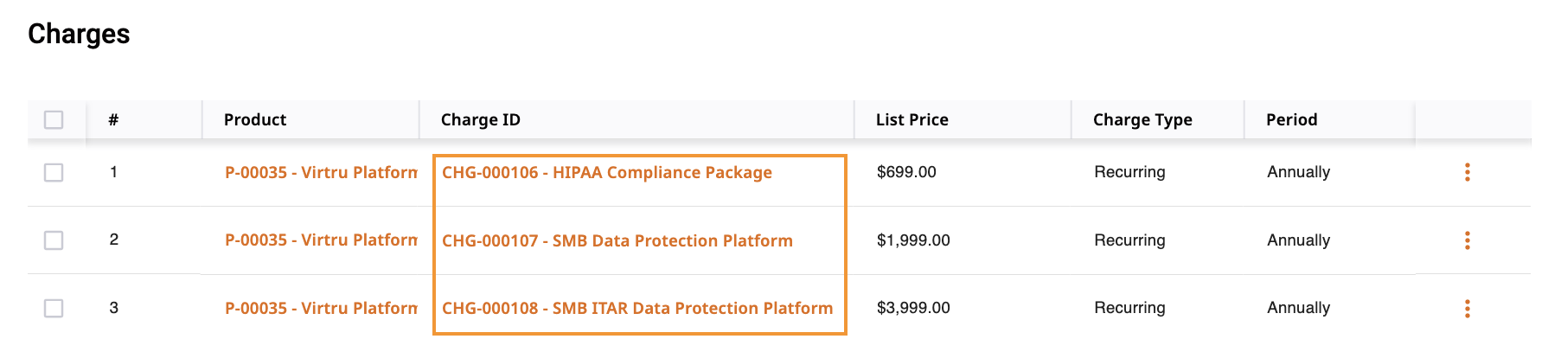1548x339 pixels.
Task: Sort by the Charge ID column header
Action: [481, 119]
